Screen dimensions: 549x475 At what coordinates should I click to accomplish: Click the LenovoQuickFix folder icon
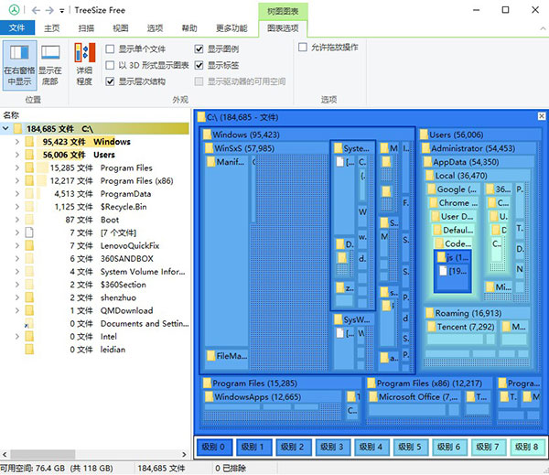point(29,245)
